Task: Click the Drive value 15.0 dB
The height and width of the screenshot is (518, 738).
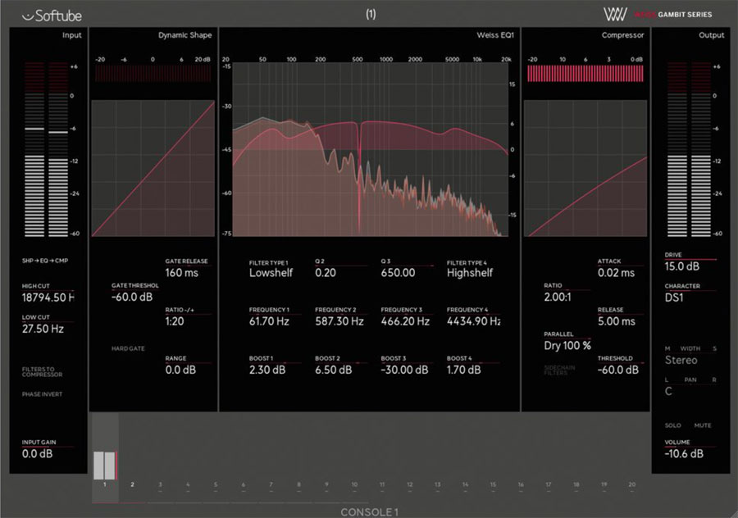Action: (x=682, y=266)
